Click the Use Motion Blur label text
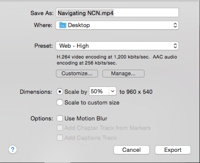Image resolution: width=200 pixels, height=163 pixels. (86, 118)
